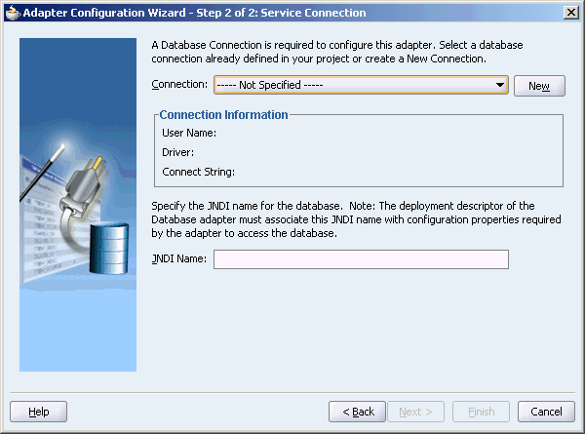This screenshot has height=434, width=585.
Task: Open the Connection dropdown list
Action: (361, 85)
